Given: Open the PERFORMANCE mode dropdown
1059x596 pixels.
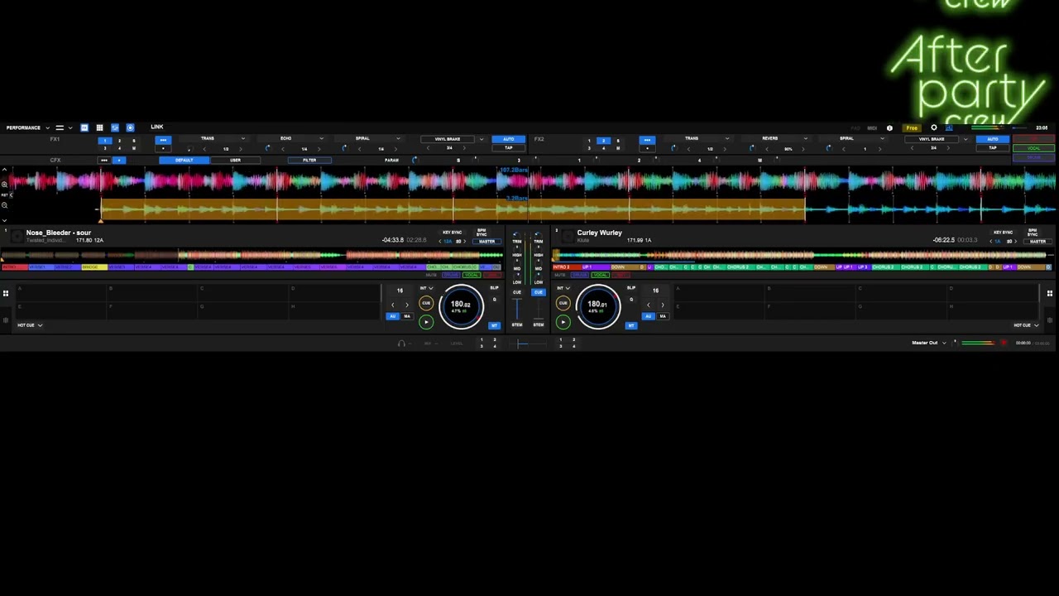Looking at the screenshot, I should pyautogui.click(x=27, y=127).
